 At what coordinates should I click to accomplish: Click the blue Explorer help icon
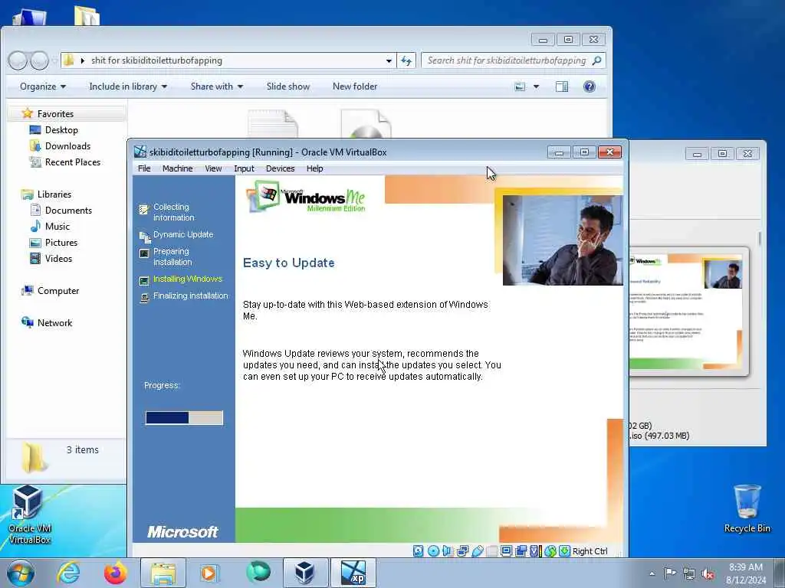coord(590,87)
